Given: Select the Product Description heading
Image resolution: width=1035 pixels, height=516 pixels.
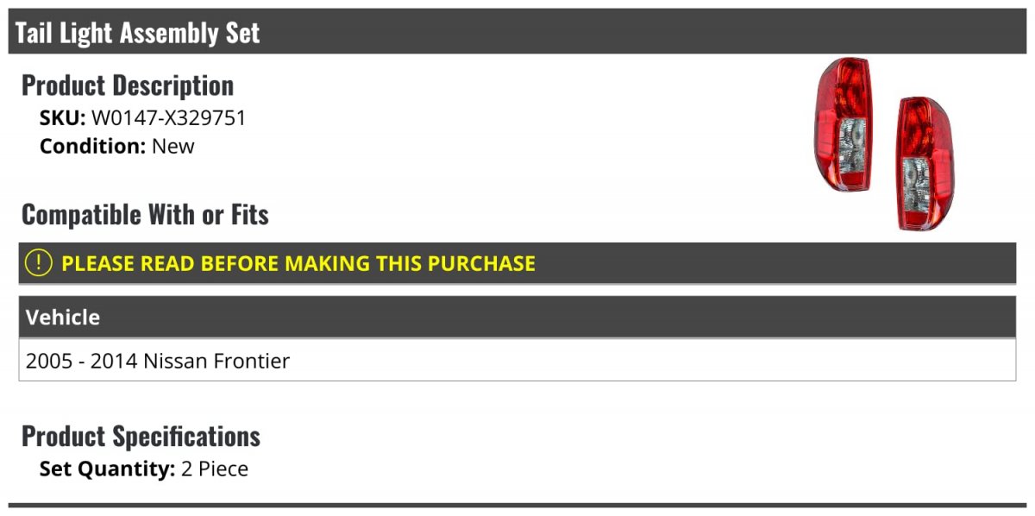Looking at the screenshot, I should click(x=128, y=85).
